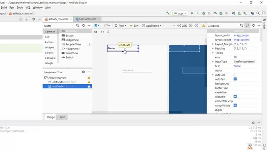Select the Widgets palette category
The width and height of the screenshot is (267, 150).
coord(49,47)
